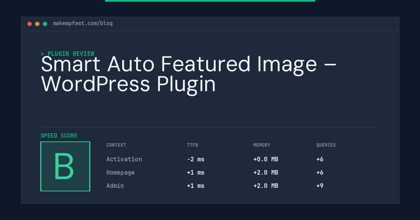Select the Admin row label
Image resolution: width=420 pixels, height=220 pixels.
(x=115, y=186)
